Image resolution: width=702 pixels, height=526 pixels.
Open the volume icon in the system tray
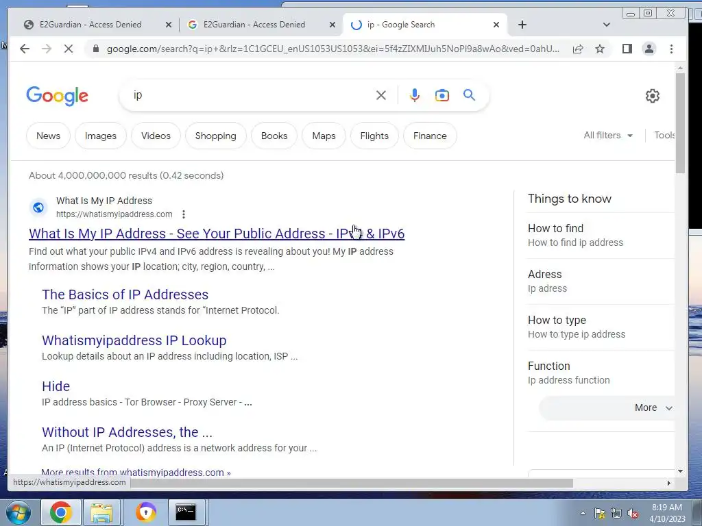tap(633, 514)
